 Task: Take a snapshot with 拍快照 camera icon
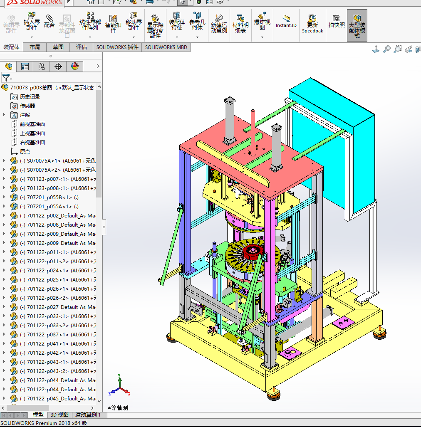pos(337,18)
